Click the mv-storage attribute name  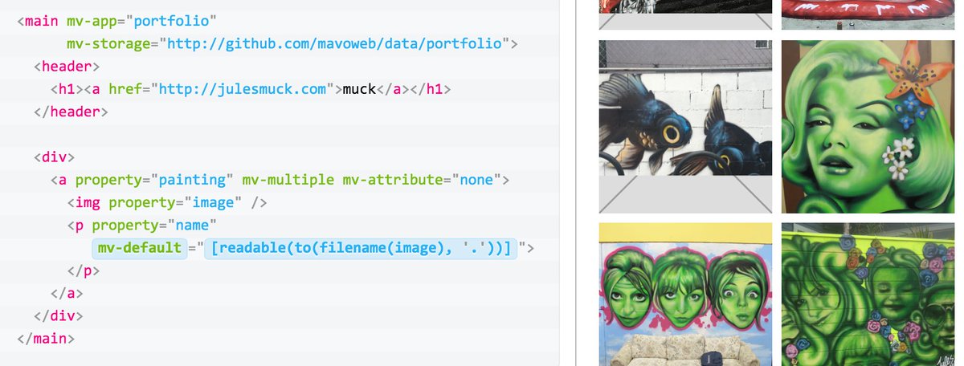coord(108,43)
